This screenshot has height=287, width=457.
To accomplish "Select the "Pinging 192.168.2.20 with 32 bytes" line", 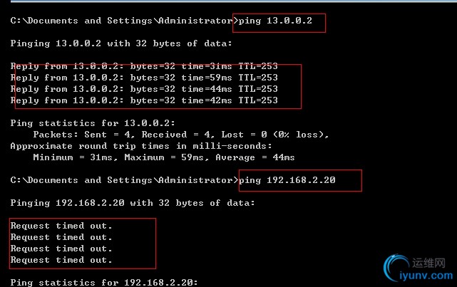I will point(133,203).
